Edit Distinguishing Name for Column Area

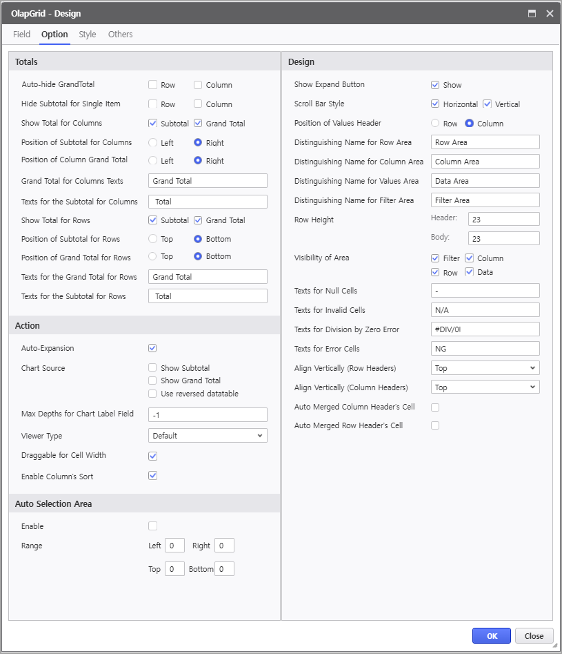(x=485, y=162)
